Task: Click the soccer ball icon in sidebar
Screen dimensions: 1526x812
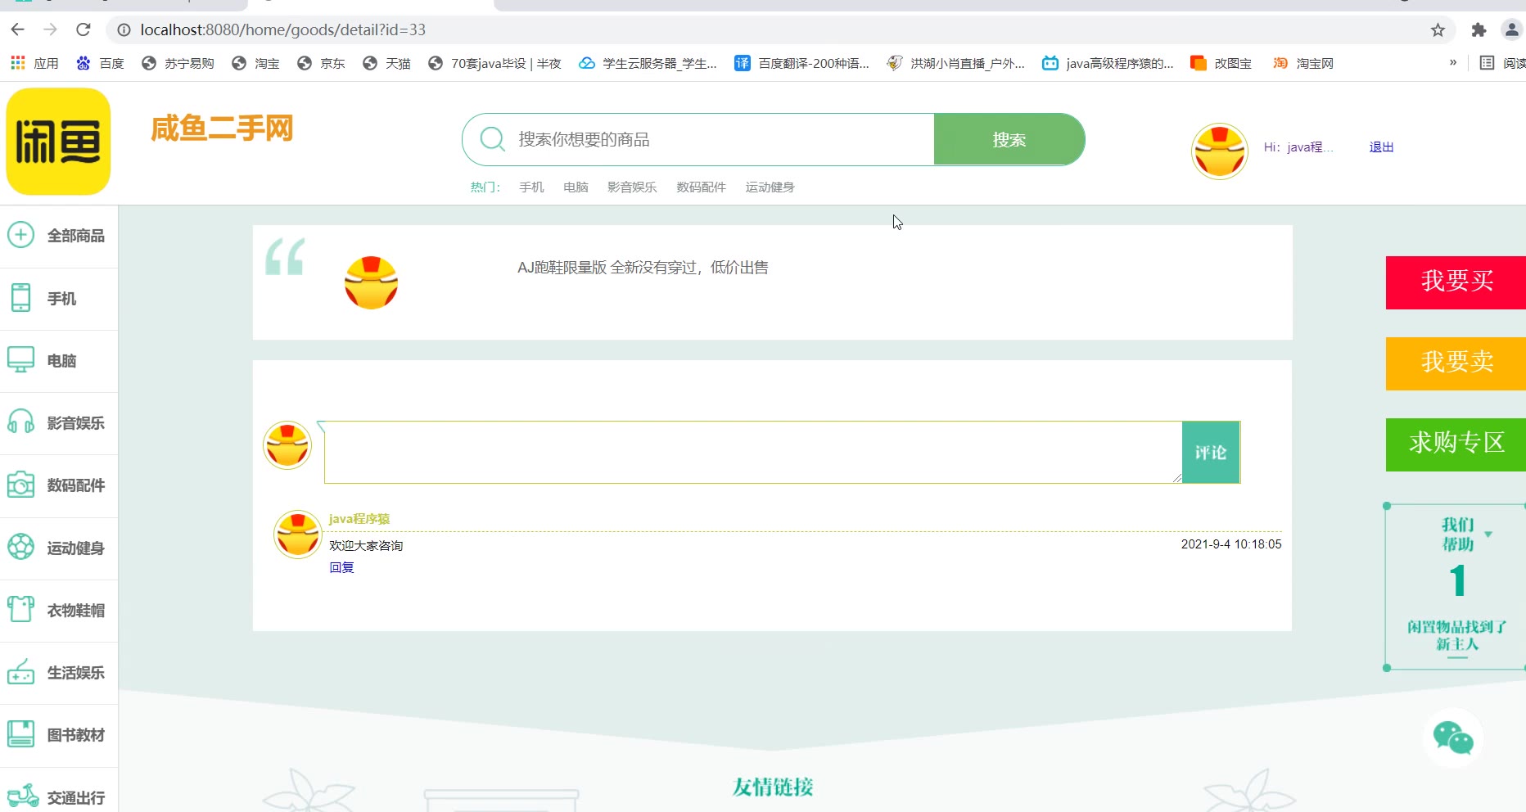Action: pos(20,547)
